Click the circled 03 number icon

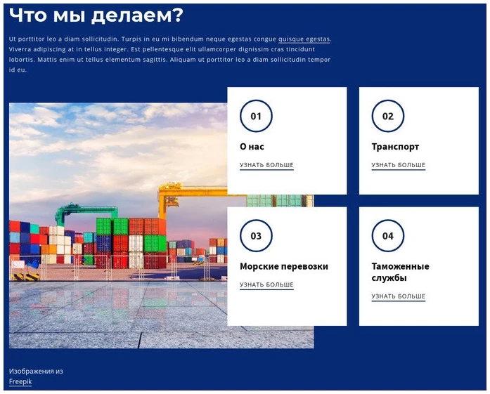click(256, 236)
